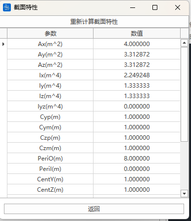Select the Az(m^2) parameter cell
The image size is (191, 221).
tap(50, 65)
